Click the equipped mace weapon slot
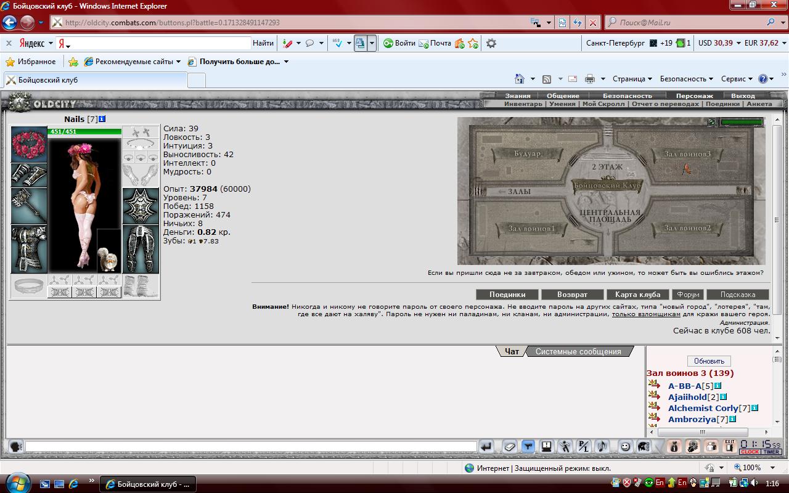 (29, 206)
